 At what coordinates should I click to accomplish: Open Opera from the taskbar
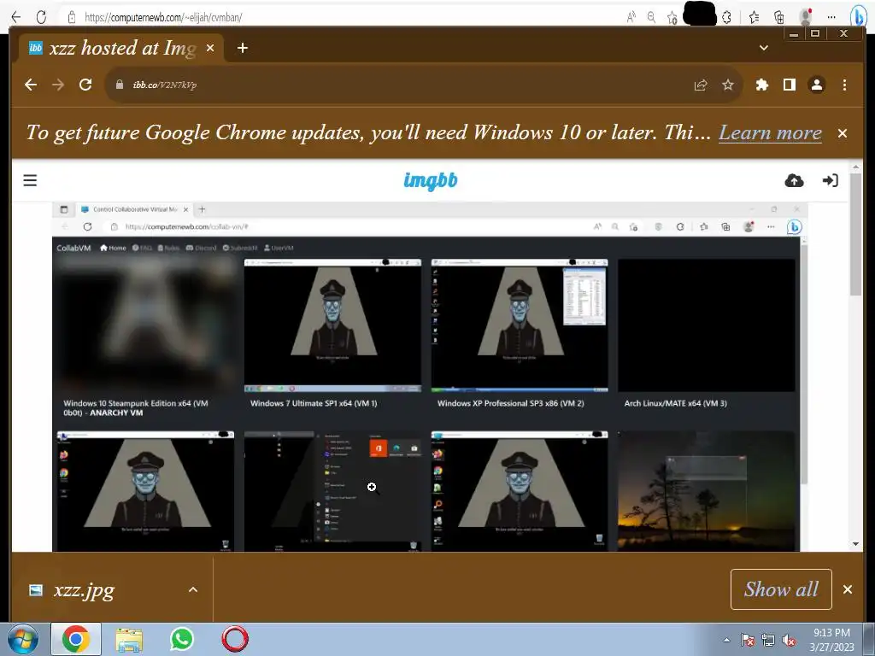point(235,639)
